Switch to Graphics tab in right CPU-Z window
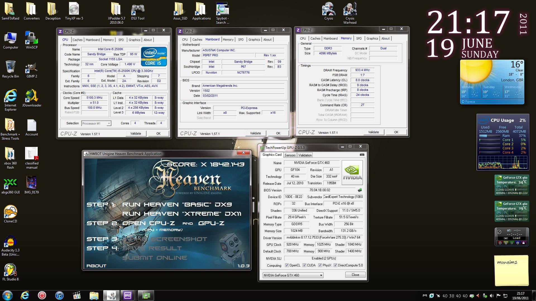This screenshot has height=301, width=536. (x=372, y=38)
